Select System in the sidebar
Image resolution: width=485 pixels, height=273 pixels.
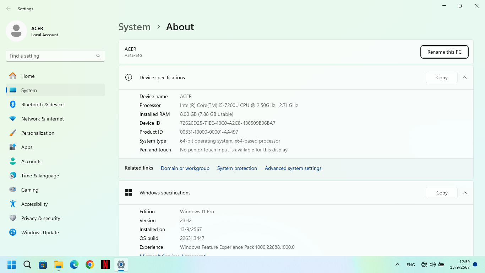click(x=55, y=90)
